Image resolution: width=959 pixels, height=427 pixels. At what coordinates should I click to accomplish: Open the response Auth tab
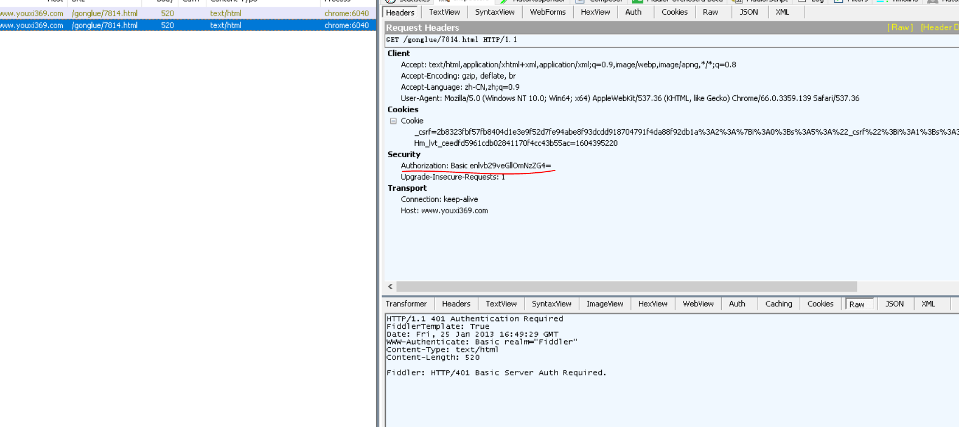click(737, 304)
